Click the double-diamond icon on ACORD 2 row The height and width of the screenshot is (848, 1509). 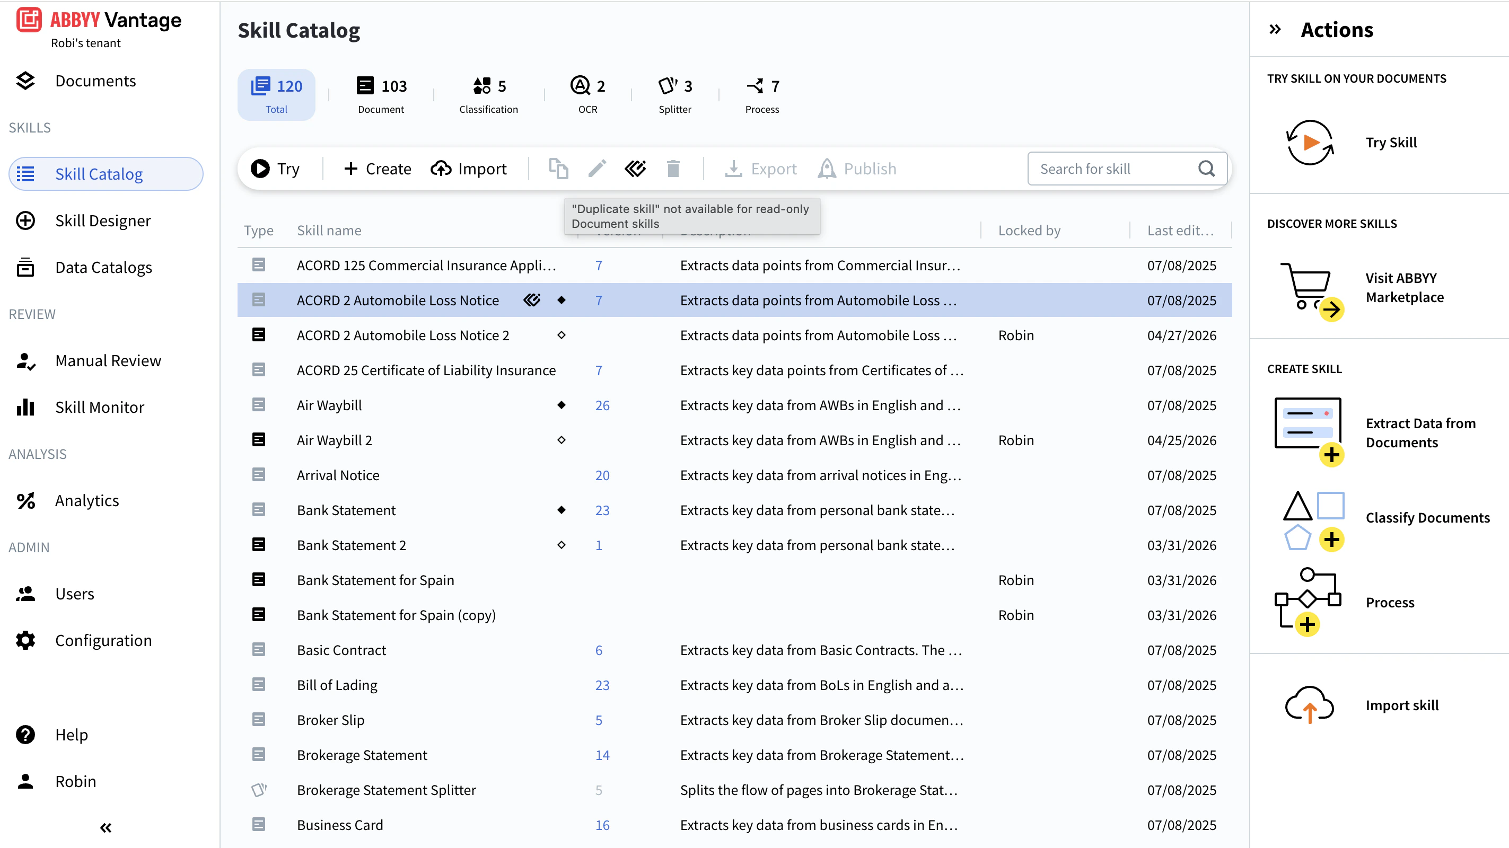pyautogui.click(x=531, y=301)
